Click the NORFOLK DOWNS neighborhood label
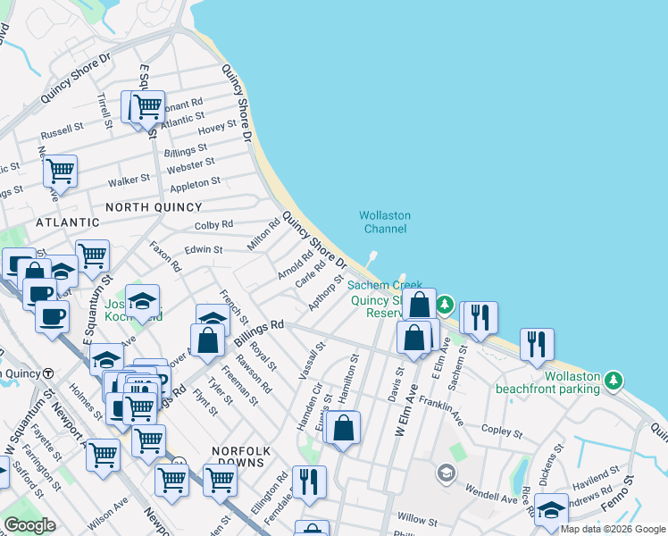Viewport: 668px width, 536px height. (x=241, y=456)
